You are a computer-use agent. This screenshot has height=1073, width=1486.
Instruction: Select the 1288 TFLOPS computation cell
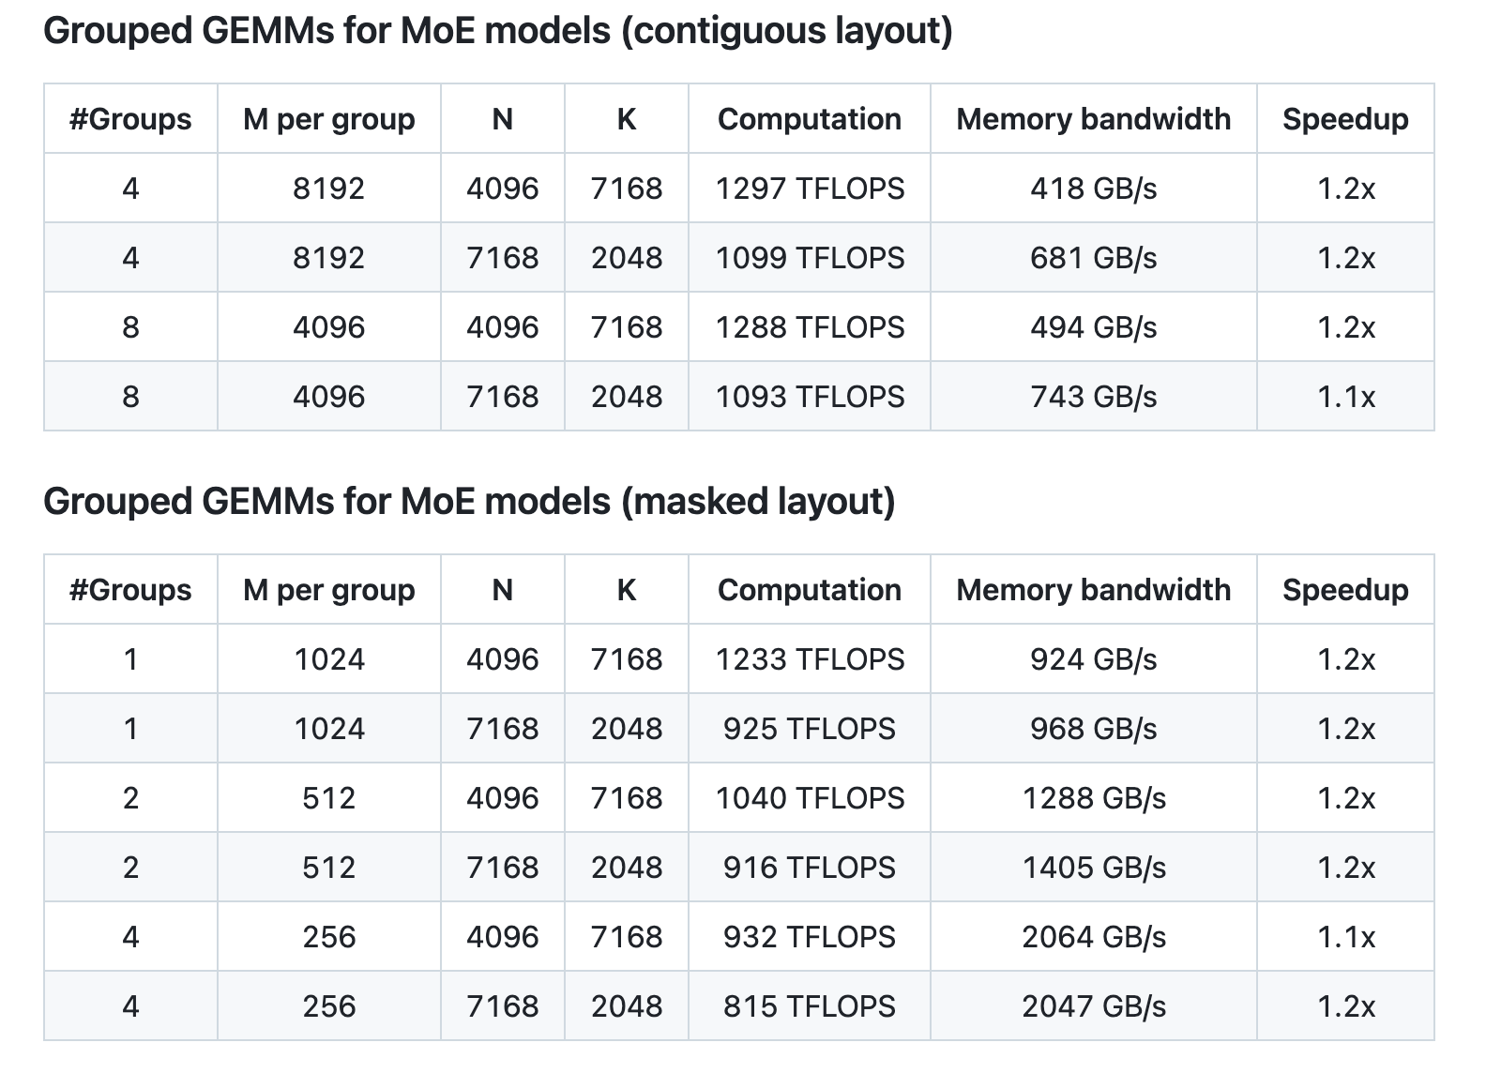pos(810,327)
